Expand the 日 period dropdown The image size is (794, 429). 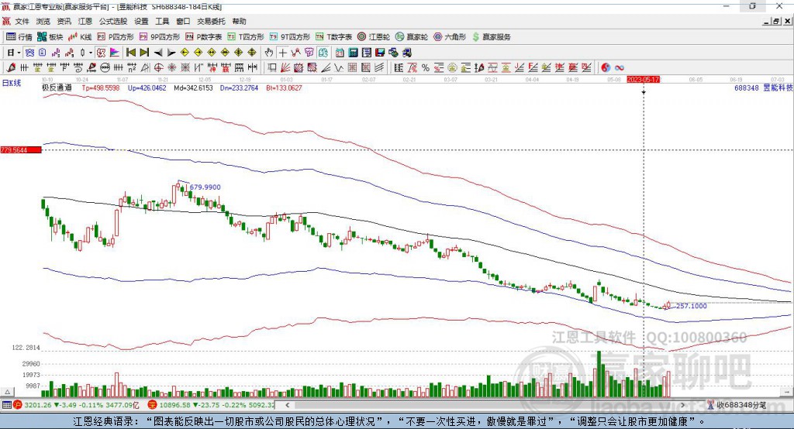(19, 53)
